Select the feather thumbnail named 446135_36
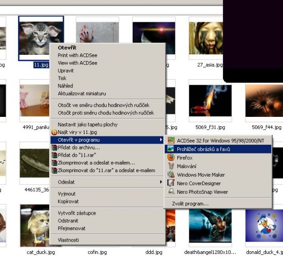 point(34,163)
